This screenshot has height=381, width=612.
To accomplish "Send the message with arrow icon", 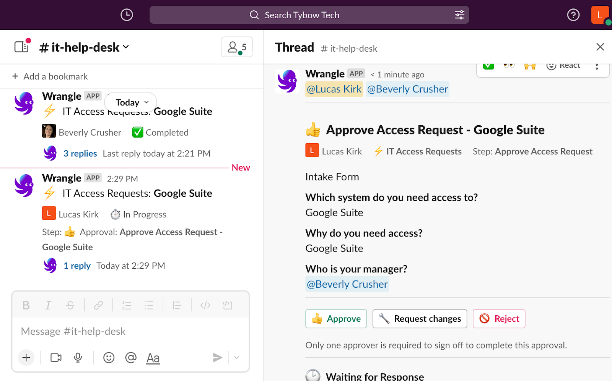I will tap(217, 358).
